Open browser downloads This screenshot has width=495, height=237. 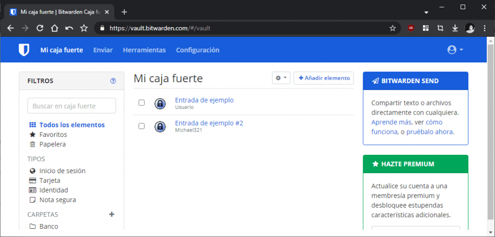(455, 28)
